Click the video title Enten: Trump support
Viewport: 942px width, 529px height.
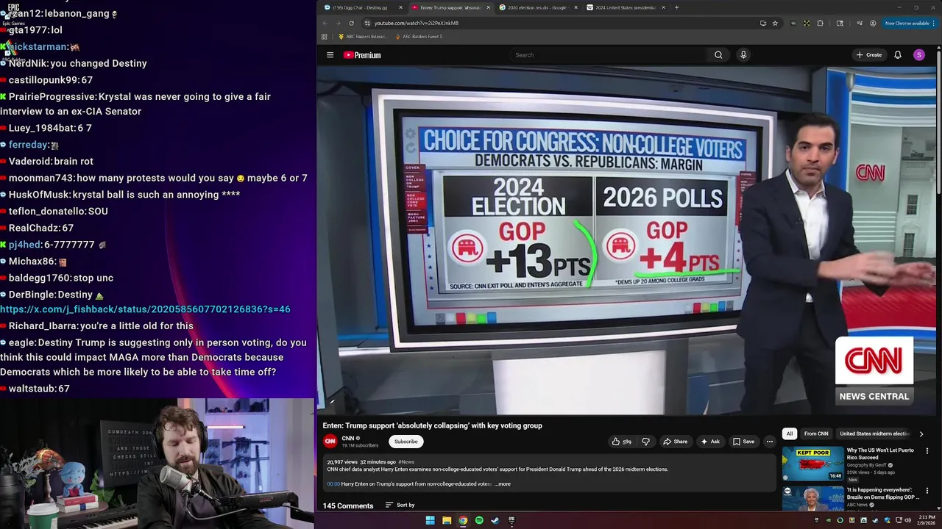[432, 425]
